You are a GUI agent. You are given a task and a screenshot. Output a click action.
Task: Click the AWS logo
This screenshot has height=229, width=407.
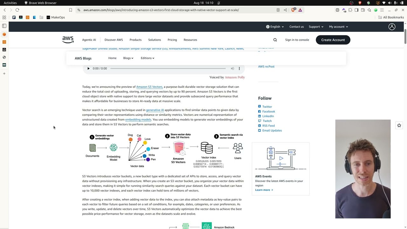pyautogui.click(x=68, y=40)
